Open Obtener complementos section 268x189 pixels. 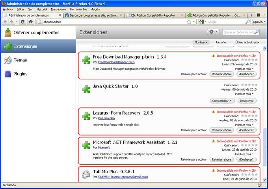[38, 32]
